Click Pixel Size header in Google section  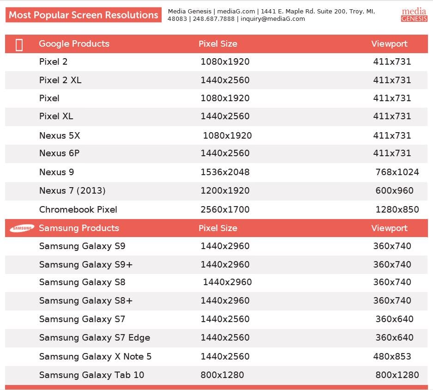217,44
